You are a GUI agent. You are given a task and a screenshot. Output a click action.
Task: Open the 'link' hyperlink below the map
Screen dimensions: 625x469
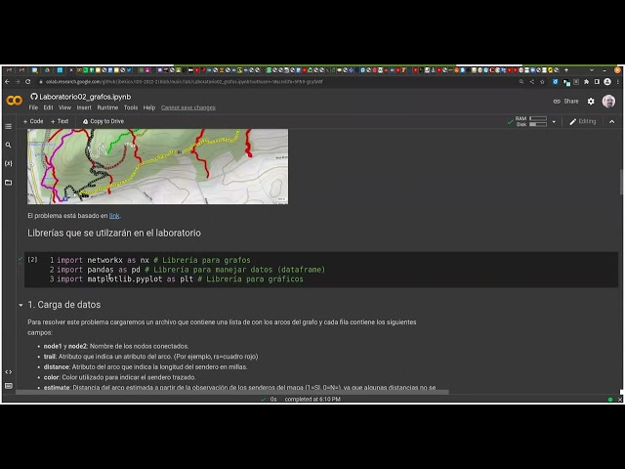point(114,216)
